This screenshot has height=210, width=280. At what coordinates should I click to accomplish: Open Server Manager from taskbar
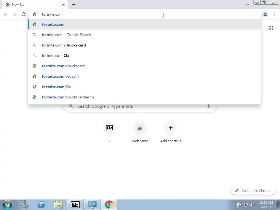24,205
